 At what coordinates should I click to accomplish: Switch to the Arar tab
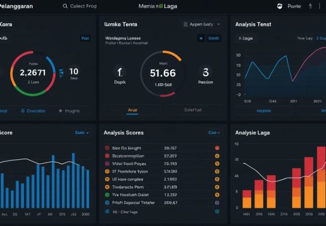(133, 110)
